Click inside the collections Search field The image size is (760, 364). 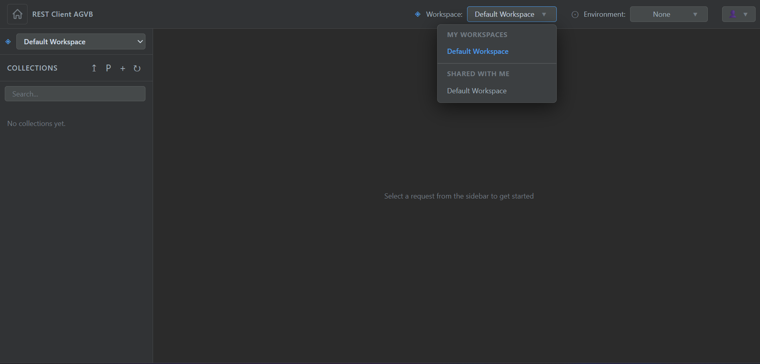coord(75,94)
